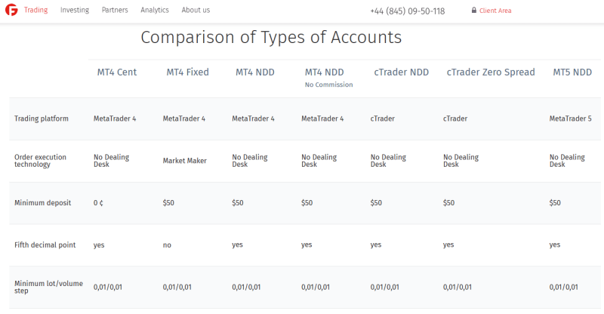The width and height of the screenshot is (604, 314).
Task: Select the cTrader Zero Spread account header
Action: click(491, 72)
